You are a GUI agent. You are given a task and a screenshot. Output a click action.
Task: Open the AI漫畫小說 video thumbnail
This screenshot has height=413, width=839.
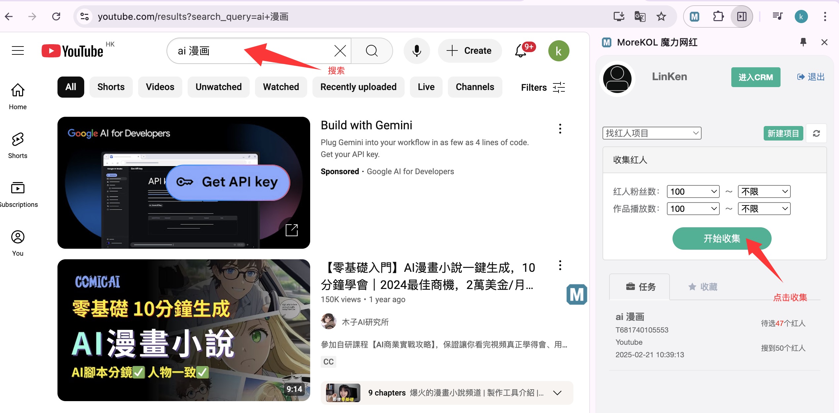point(184,330)
